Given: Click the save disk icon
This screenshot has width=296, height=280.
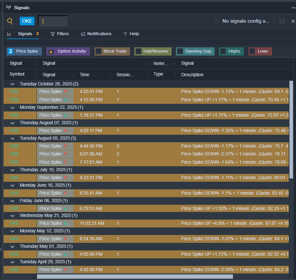Looking at the screenshot, I should click(282, 21).
